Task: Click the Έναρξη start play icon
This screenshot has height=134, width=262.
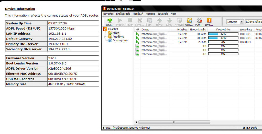Action: (120, 20)
